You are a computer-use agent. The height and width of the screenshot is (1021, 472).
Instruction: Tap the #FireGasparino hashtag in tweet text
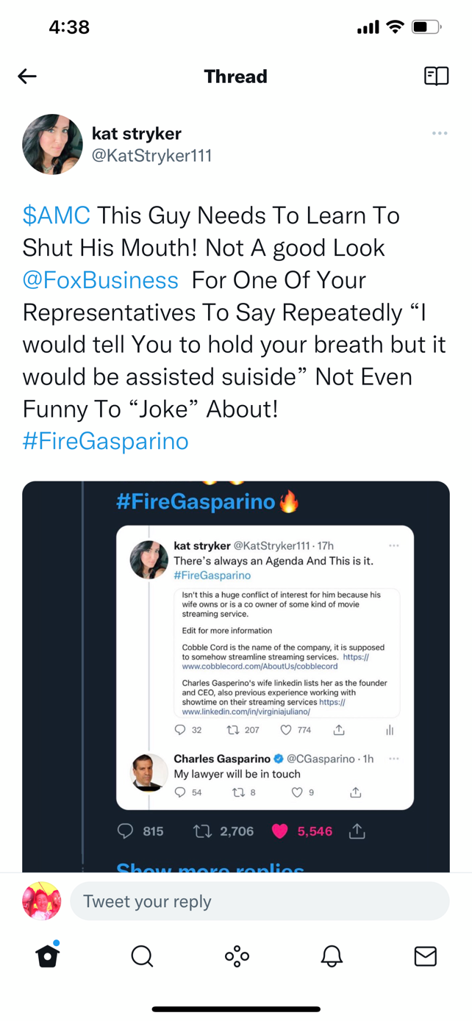[106, 441]
